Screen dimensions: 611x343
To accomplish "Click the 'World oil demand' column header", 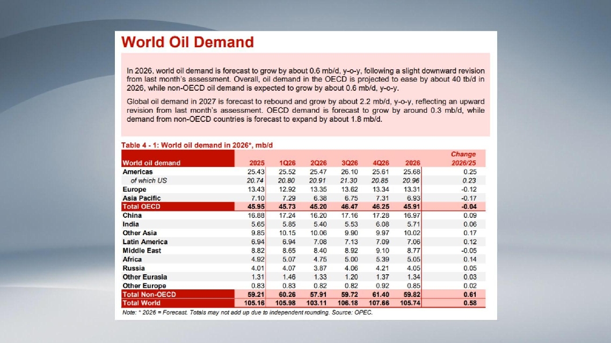I will [151, 163].
